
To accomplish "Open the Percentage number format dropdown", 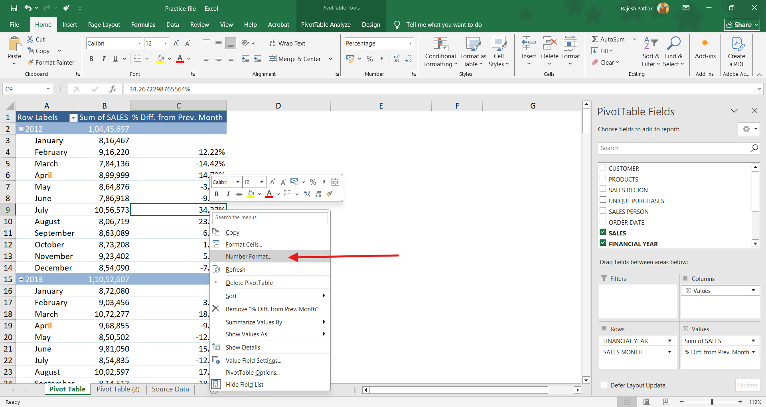I will point(410,43).
